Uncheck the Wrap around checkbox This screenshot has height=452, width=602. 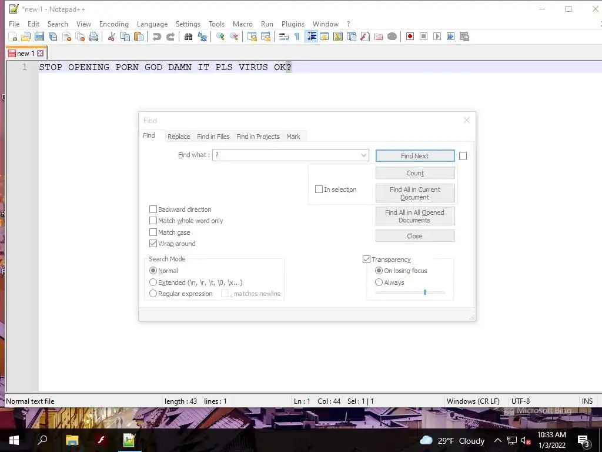[153, 243]
